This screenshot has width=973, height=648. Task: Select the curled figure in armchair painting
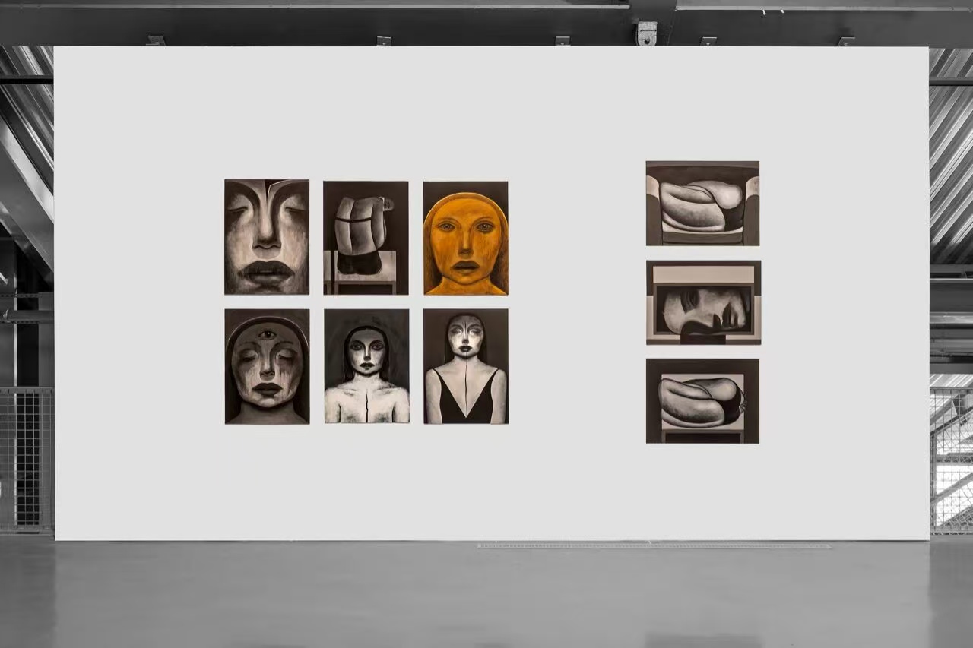pos(702,203)
